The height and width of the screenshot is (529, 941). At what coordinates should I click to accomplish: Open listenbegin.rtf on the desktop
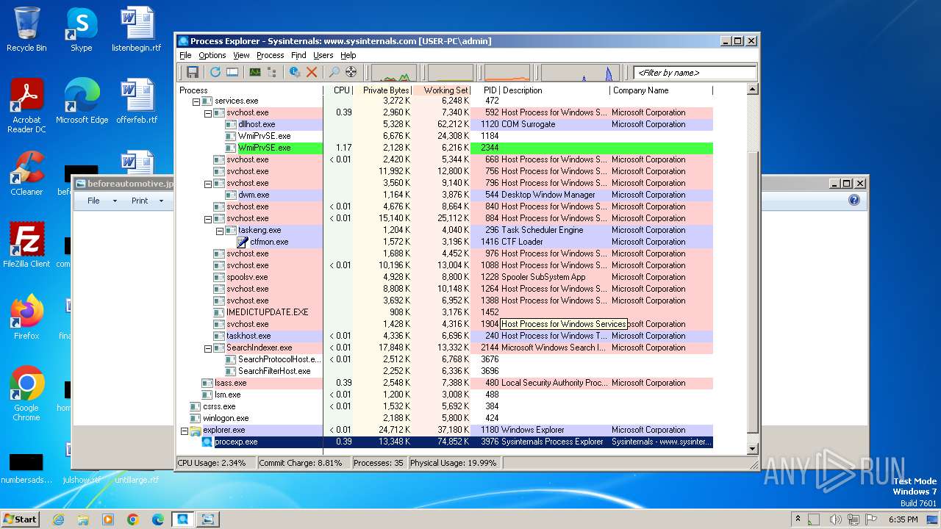[x=137, y=30]
